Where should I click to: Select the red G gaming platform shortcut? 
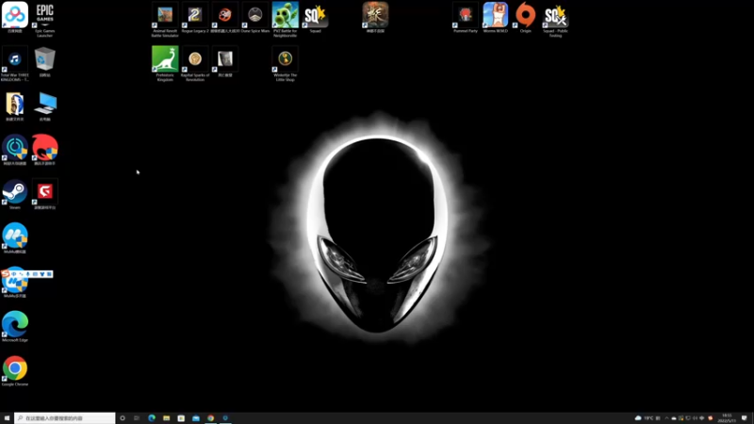coord(44,194)
